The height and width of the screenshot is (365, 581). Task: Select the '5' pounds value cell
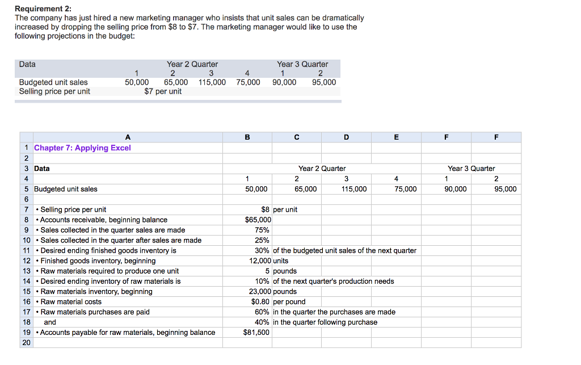(x=247, y=271)
